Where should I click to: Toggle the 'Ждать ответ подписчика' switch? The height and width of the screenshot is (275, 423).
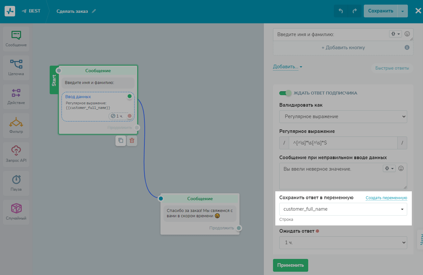(285, 93)
